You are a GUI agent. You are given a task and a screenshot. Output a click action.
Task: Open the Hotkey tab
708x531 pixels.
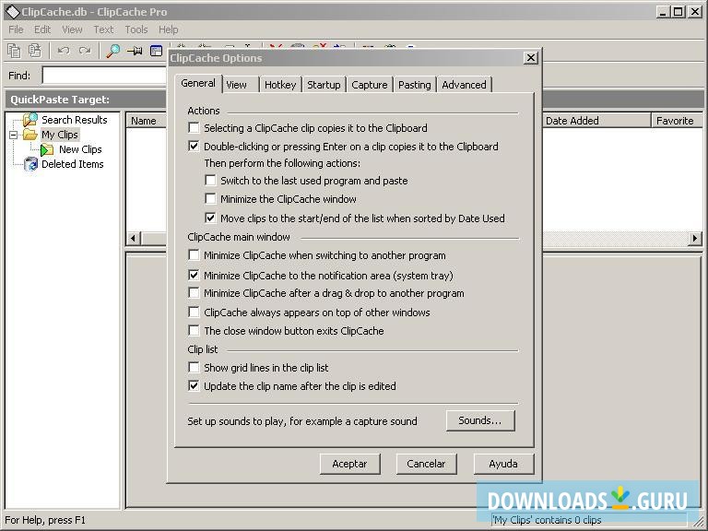point(280,85)
